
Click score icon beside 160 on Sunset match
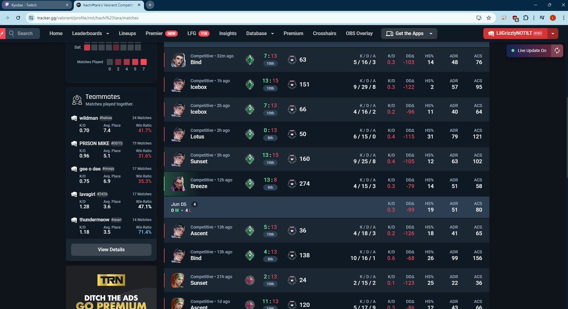(292, 159)
